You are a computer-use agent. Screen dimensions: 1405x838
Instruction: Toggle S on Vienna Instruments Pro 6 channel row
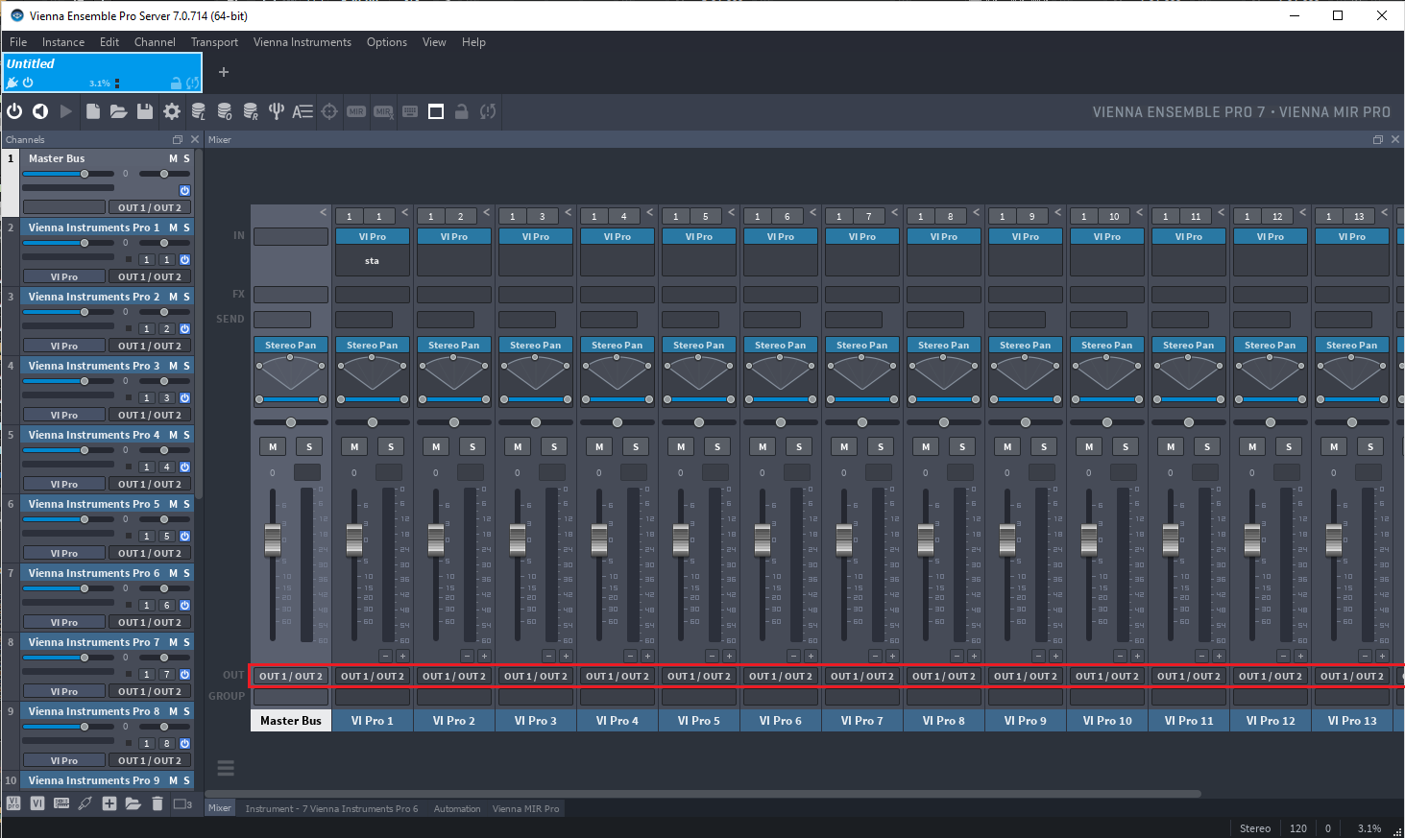186,573
